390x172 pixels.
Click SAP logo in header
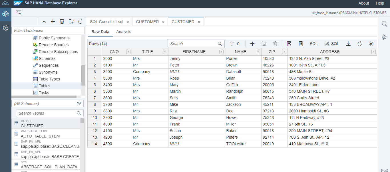pyautogui.click(x=18, y=3)
